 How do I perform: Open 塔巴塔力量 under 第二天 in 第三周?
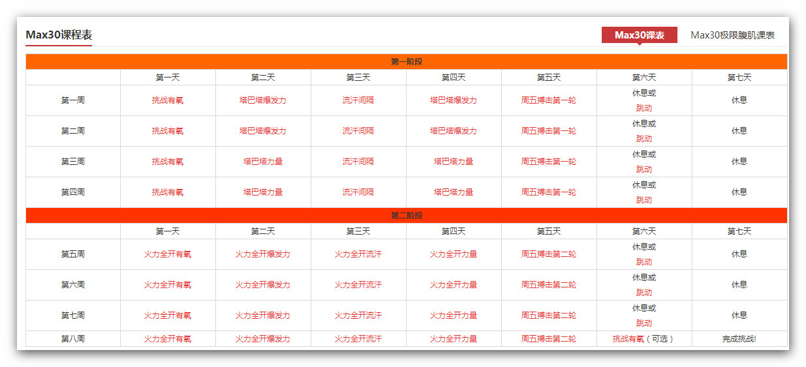[x=263, y=162]
